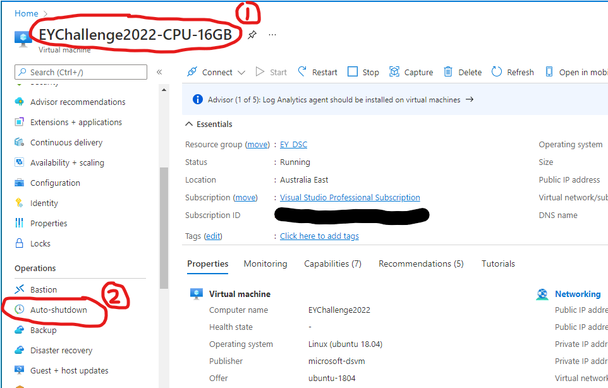Viewport: 608px width, 388px height.
Task: Stop the virtual machine
Action: click(363, 72)
